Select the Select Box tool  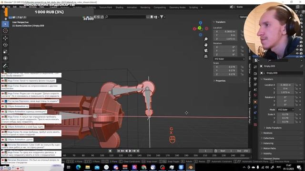point(5,24)
